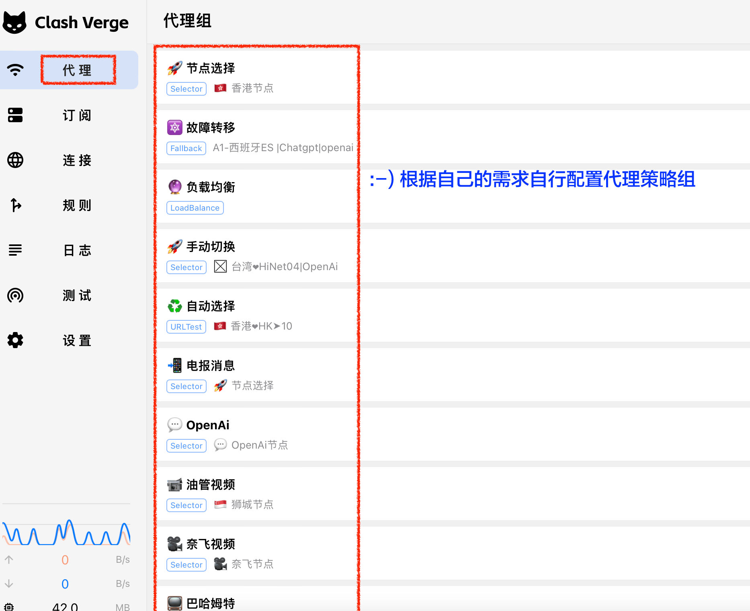Click the branch arrow icon beside 规则
Image resolution: width=750 pixels, height=611 pixels.
click(x=16, y=205)
